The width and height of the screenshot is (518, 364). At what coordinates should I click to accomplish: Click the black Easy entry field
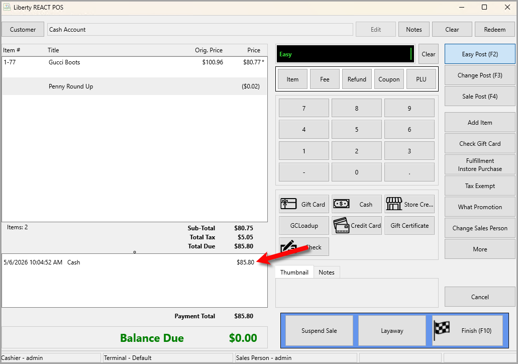[x=345, y=54]
